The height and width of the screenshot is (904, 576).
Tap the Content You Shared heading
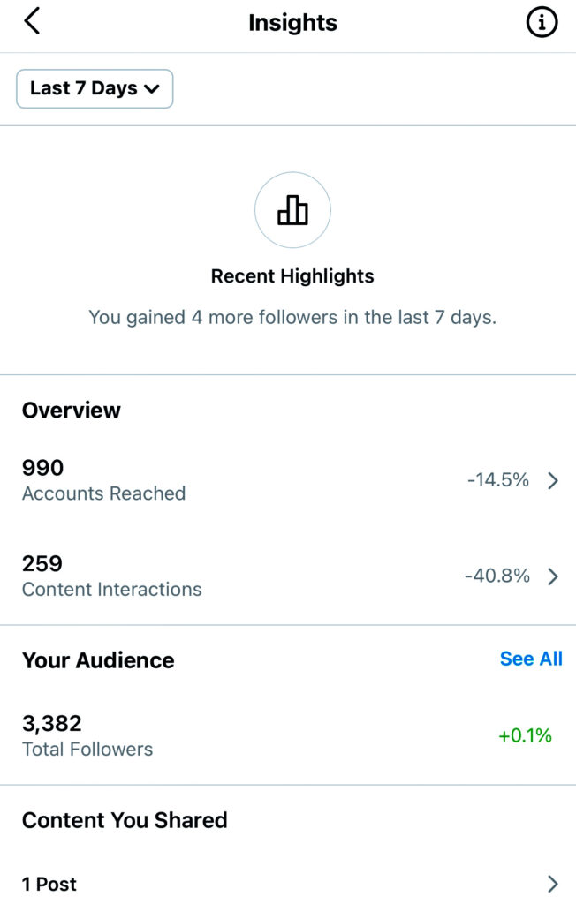125,820
